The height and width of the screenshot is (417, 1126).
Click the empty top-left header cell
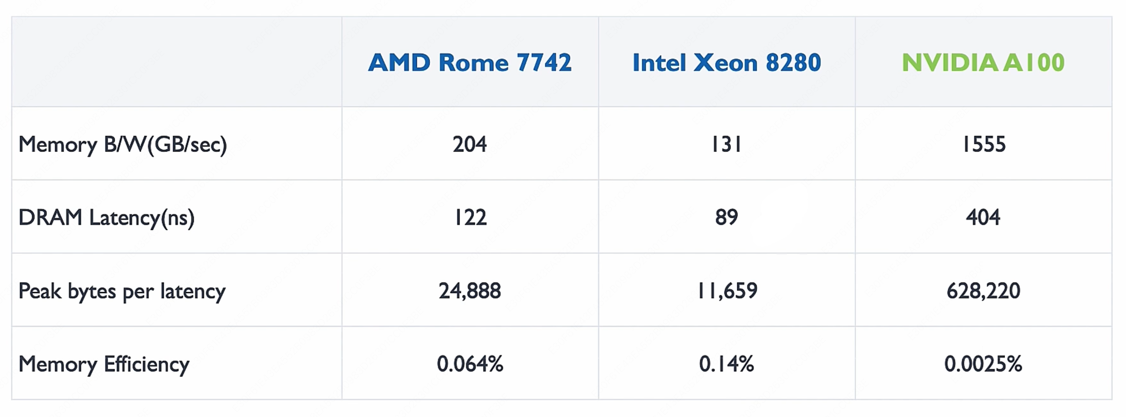pyautogui.click(x=177, y=62)
